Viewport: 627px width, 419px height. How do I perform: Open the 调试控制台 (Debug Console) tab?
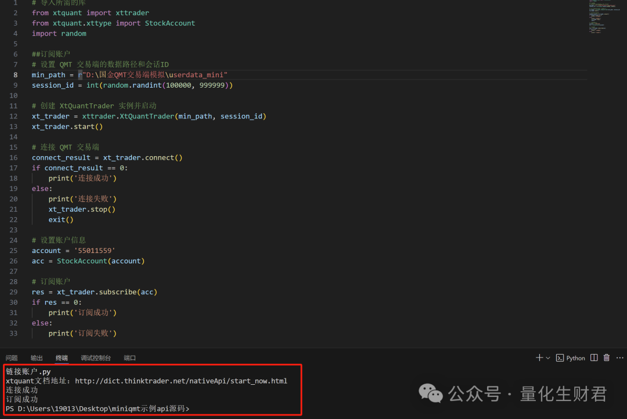[x=96, y=357]
